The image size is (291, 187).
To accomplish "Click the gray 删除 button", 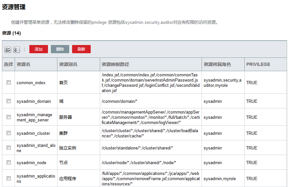I will tap(60, 49).
